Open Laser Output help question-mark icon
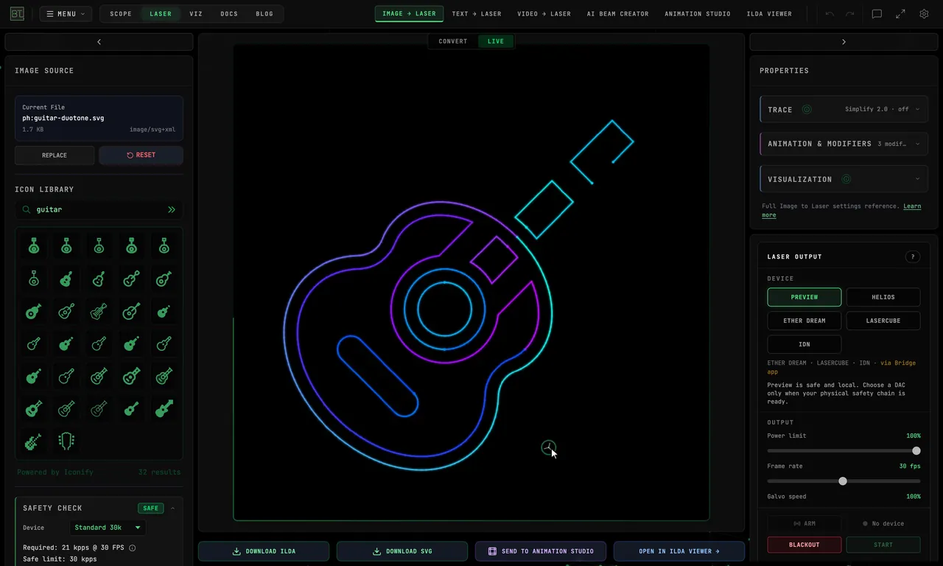Viewport: 943px width, 566px height. 913,256
